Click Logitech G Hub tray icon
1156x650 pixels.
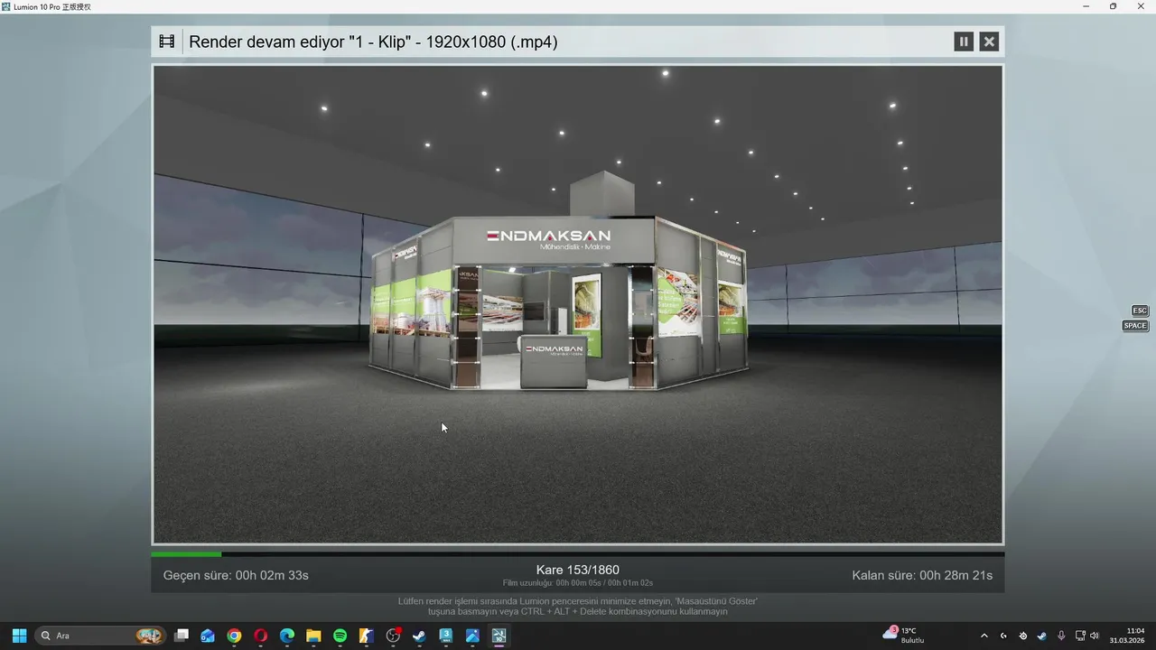pyautogui.click(x=1003, y=636)
